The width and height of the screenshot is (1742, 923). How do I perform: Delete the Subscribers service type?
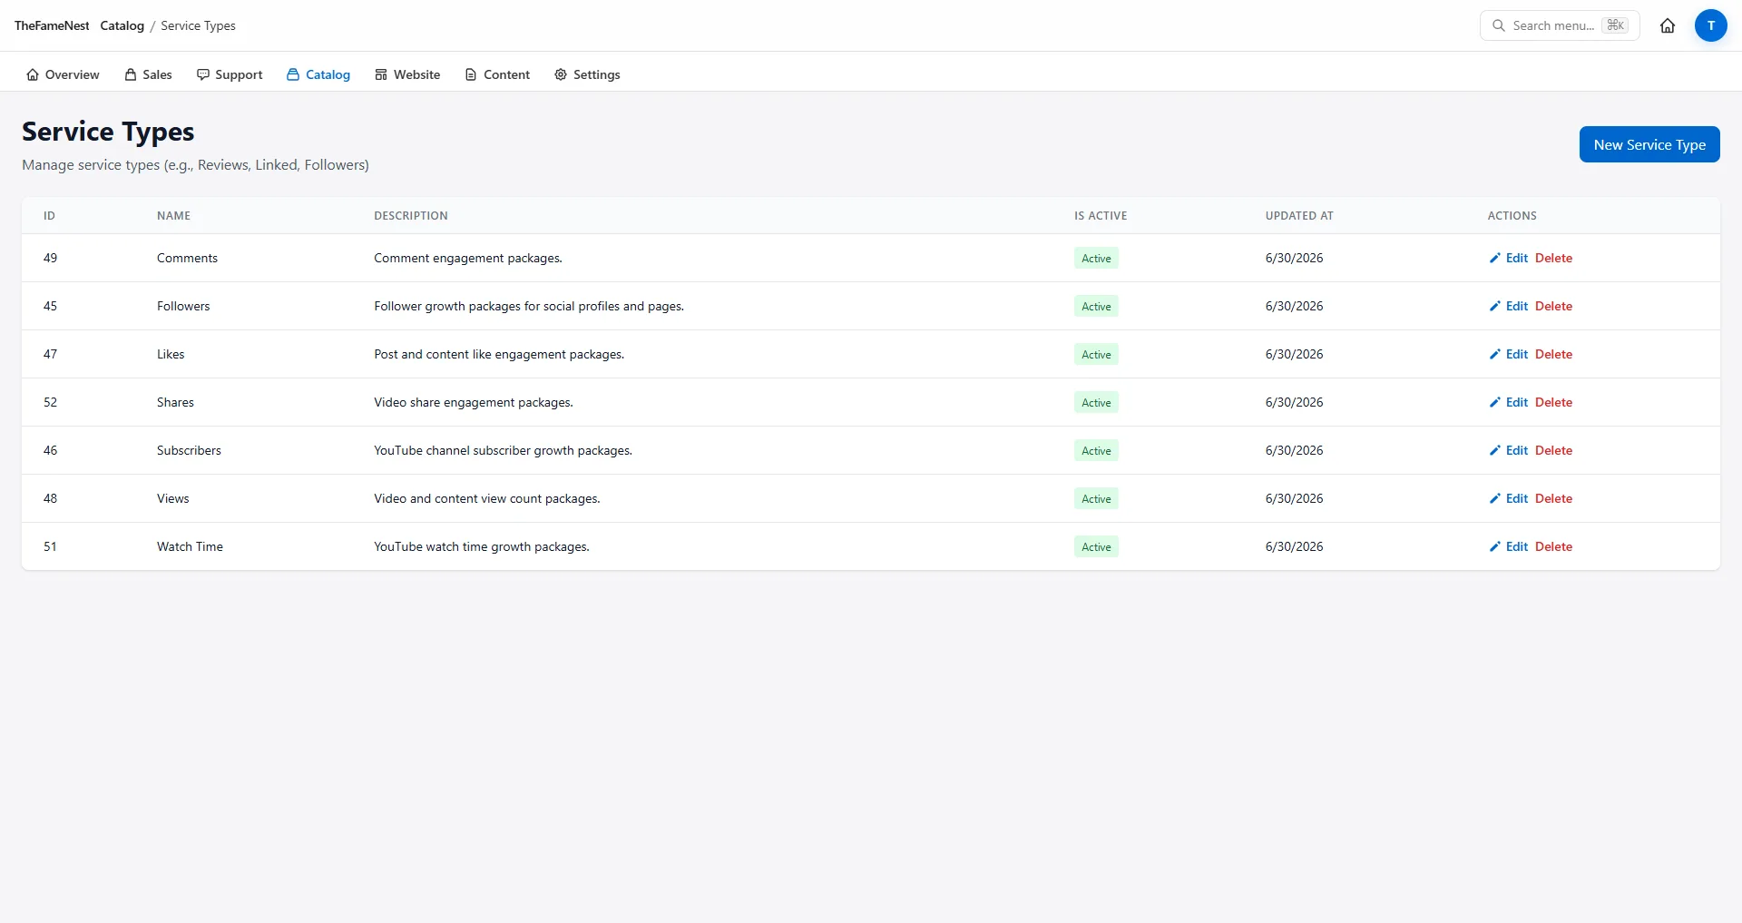coord(1553,450)
